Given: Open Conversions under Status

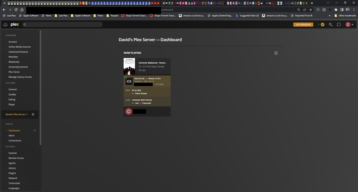Looking at the screenshot, I should click(x=15, y=140).
